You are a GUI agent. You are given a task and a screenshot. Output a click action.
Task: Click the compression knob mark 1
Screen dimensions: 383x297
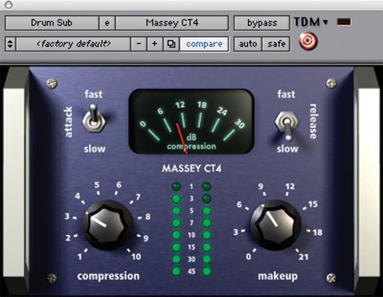[80, 256]
